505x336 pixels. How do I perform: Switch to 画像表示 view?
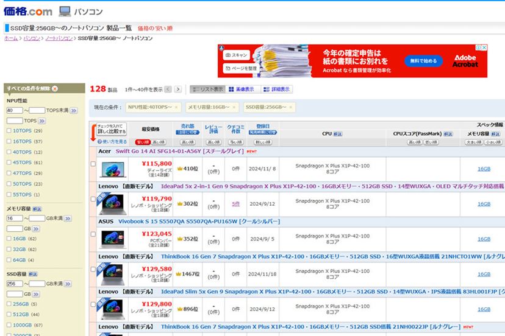click(242, 89)
